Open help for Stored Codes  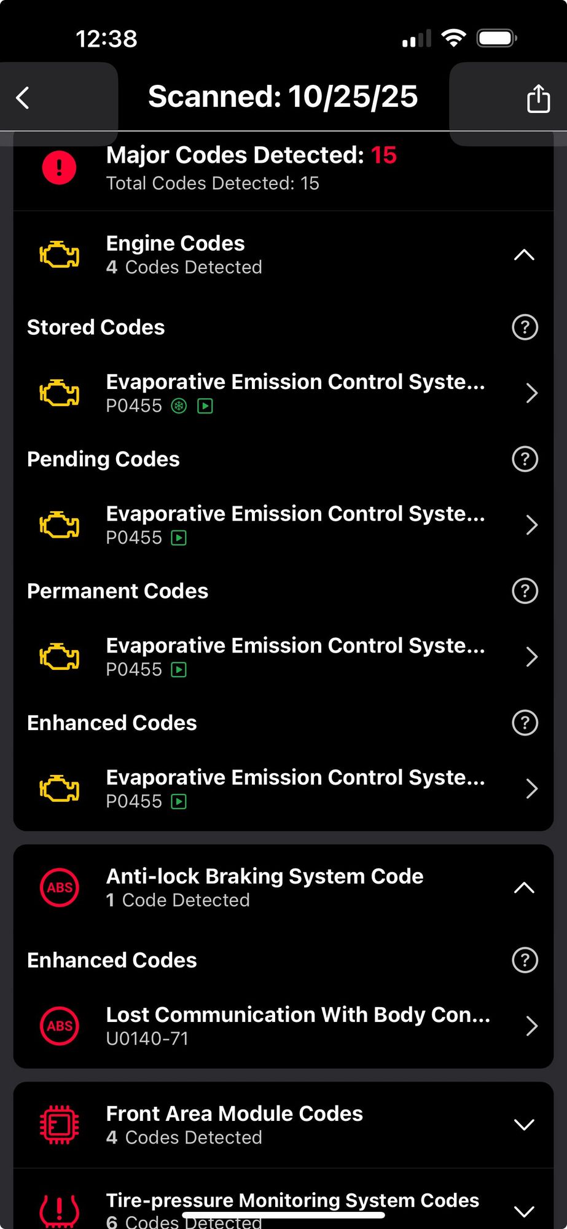point(525,328)
